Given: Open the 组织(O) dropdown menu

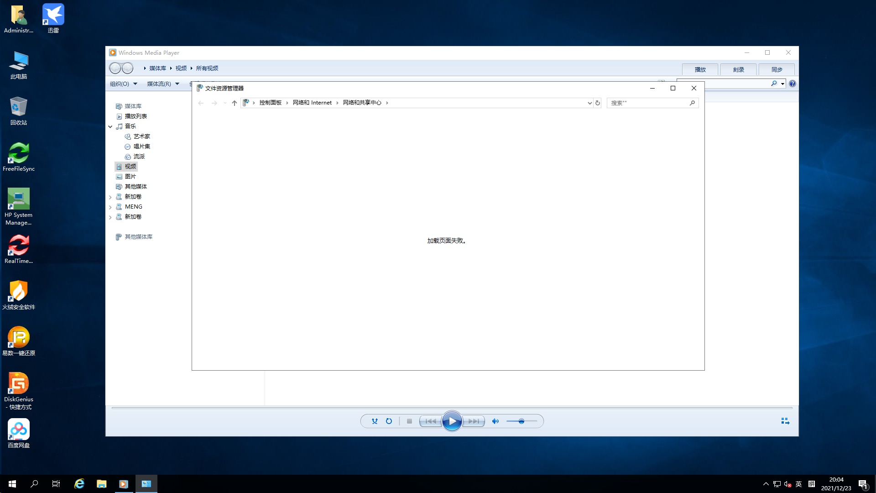Looking at the screenshot, I should coord(123,84).
